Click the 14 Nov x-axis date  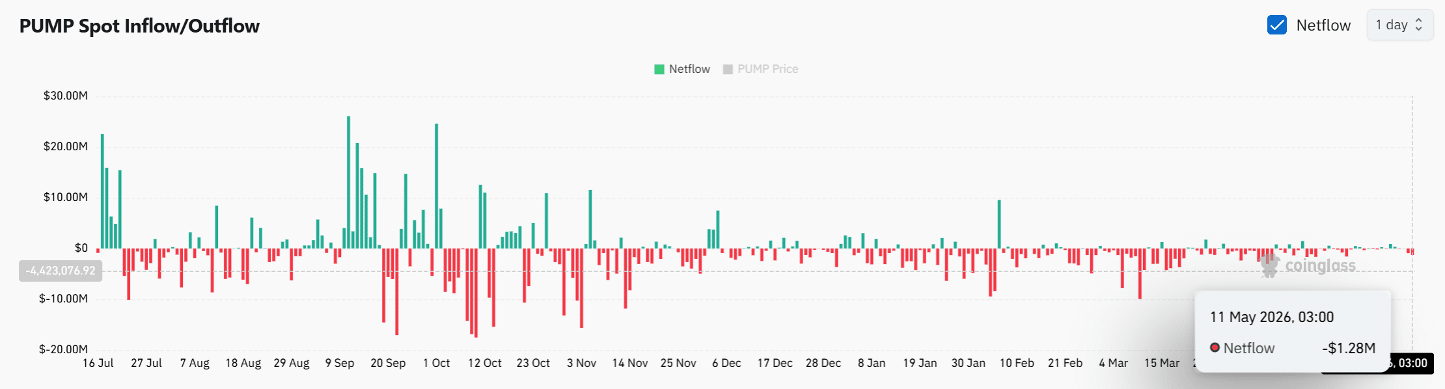[x=630, y=363]
